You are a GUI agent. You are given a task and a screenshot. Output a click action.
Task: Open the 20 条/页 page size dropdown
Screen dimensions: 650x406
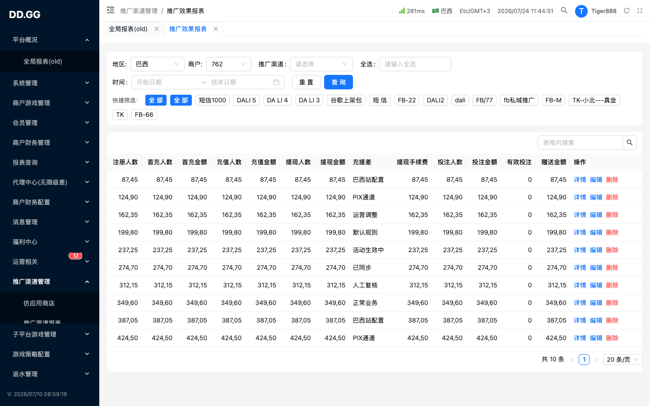point(623,360)
